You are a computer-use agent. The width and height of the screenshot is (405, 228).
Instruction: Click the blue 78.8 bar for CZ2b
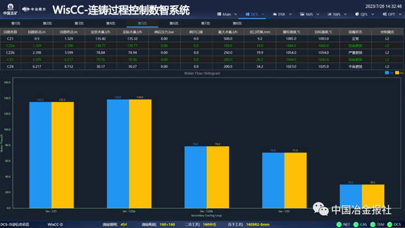tap(196, 177)
